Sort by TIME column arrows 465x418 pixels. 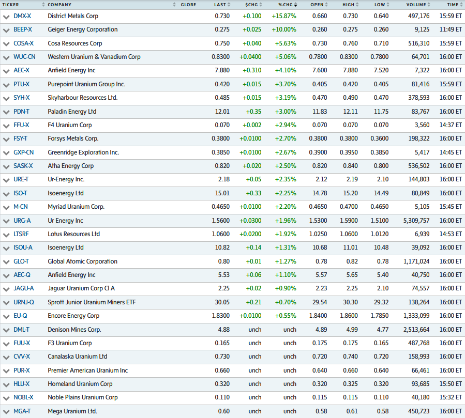point(461,5)
